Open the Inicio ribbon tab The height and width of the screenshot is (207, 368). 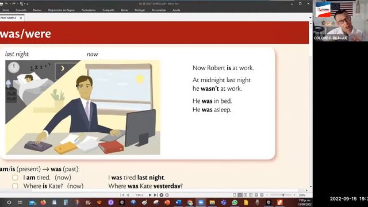[6, 10]
